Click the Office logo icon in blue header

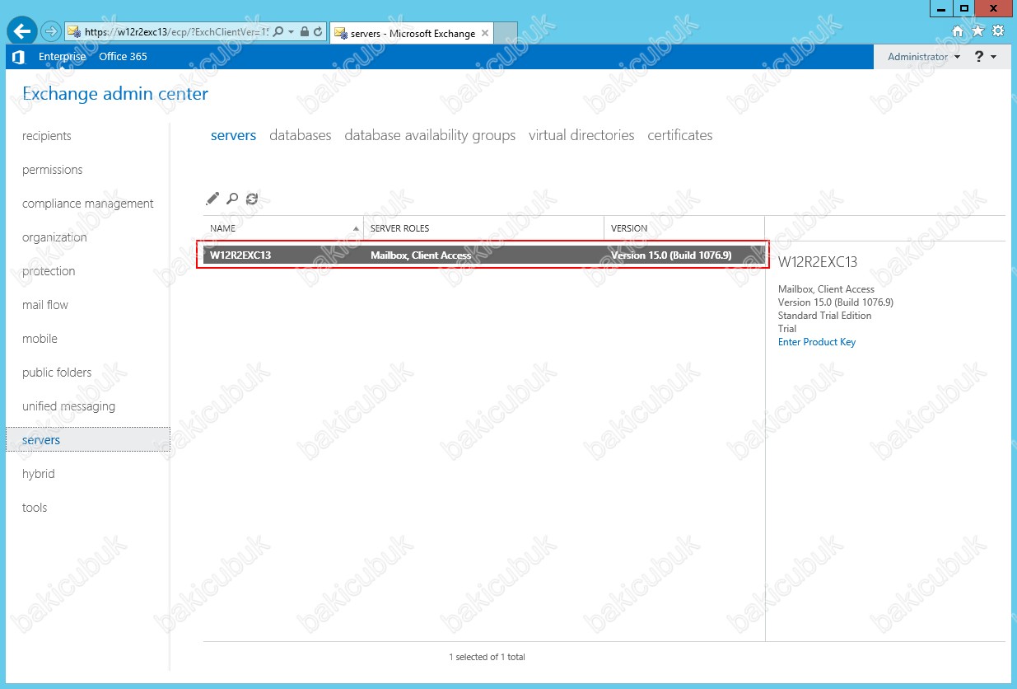[x=18, y=57]
